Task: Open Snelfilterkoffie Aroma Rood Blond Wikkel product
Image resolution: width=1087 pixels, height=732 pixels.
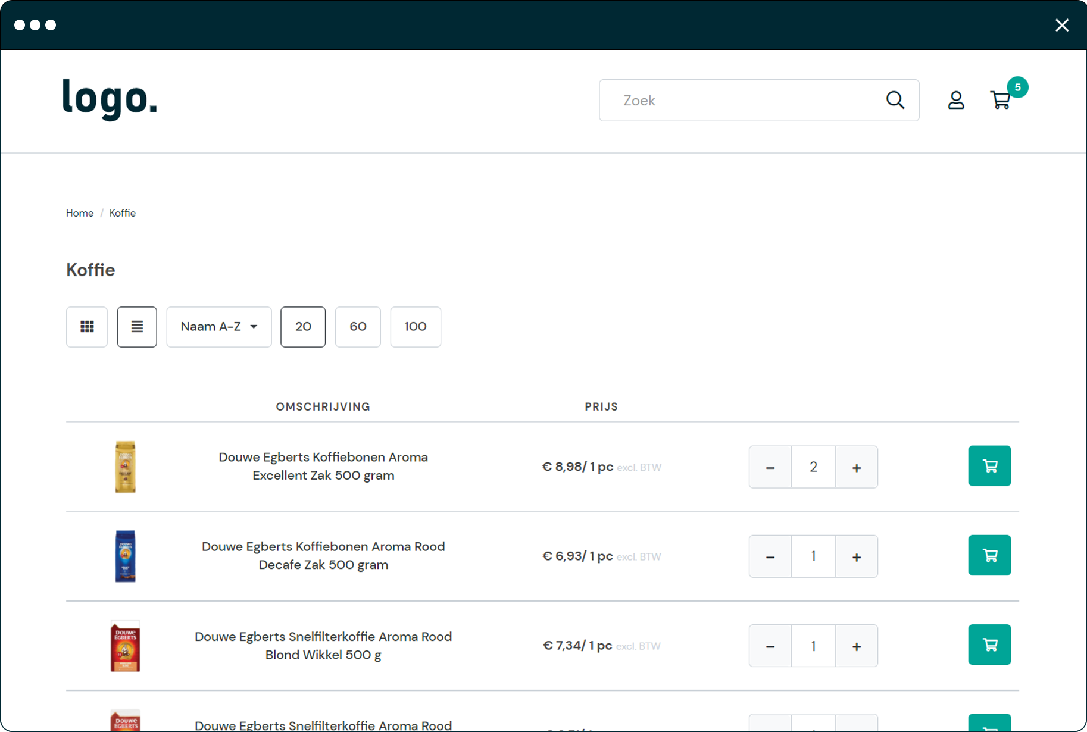Action: coord(323,645)
